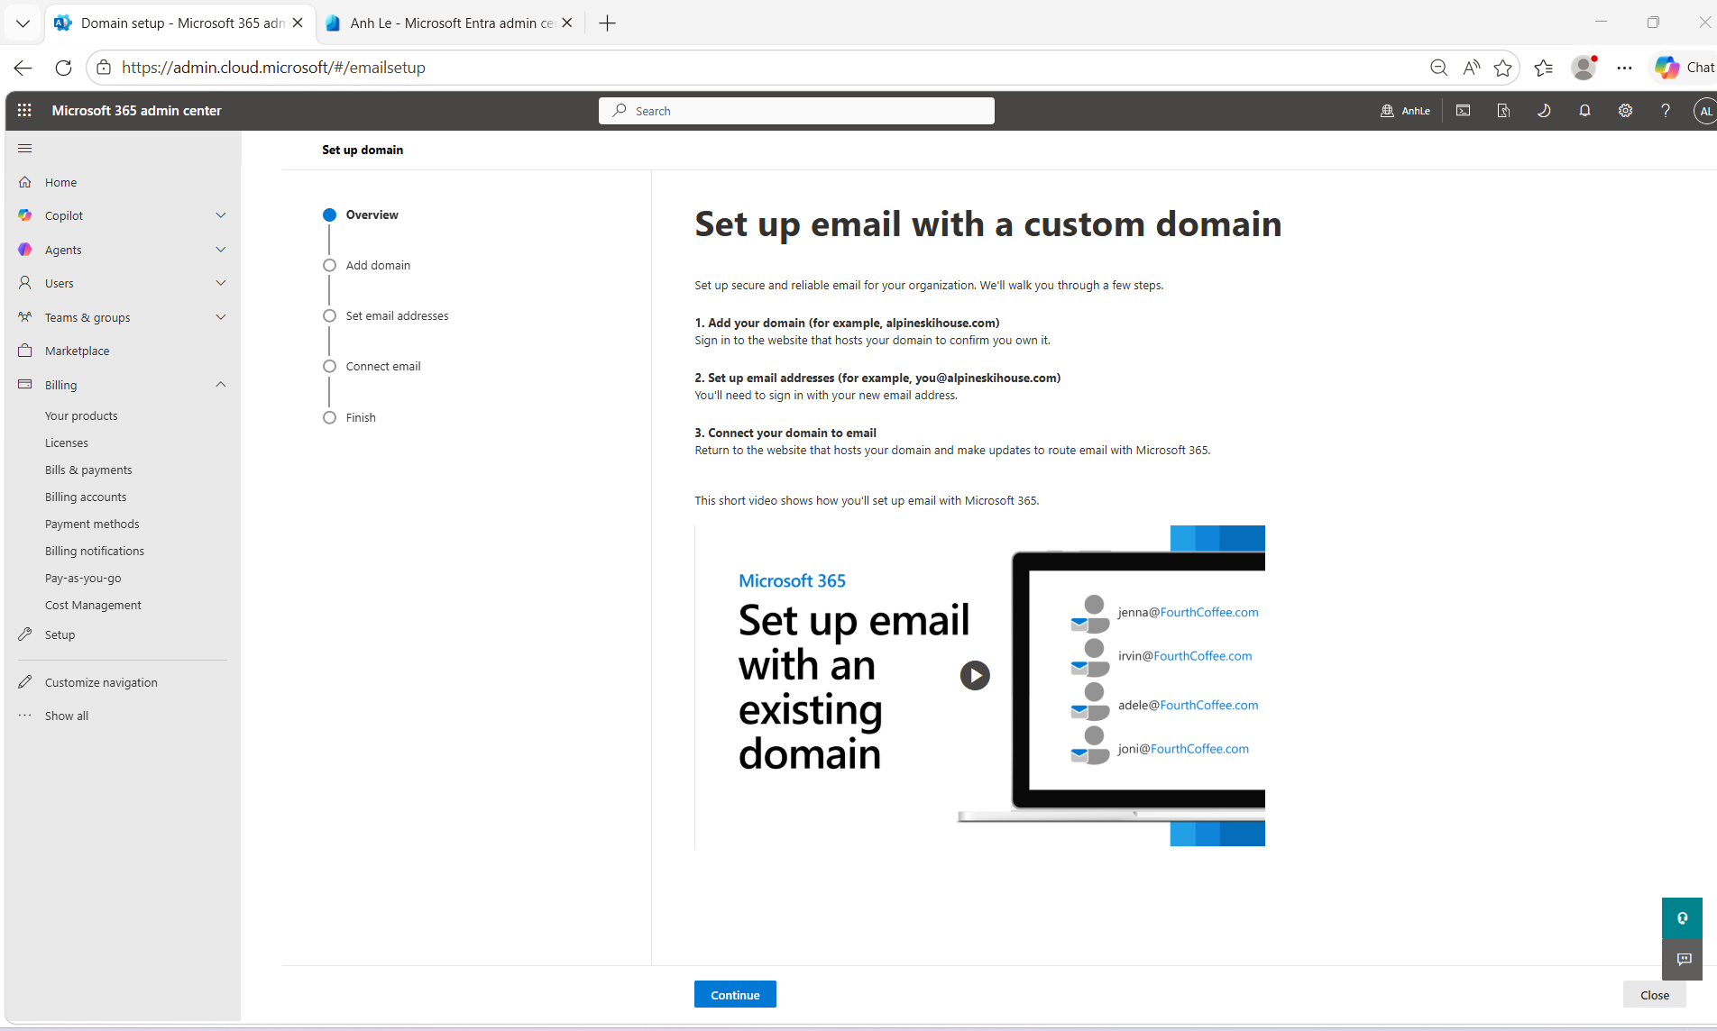The image size is (1717, 1031).
Task: Open Payment methods
Action: [x=92, y=524]
